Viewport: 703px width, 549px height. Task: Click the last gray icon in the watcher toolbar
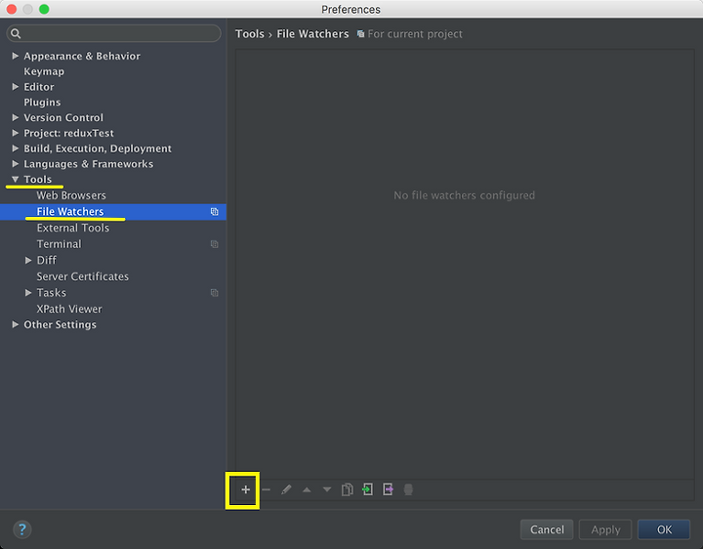pos(408,489)
